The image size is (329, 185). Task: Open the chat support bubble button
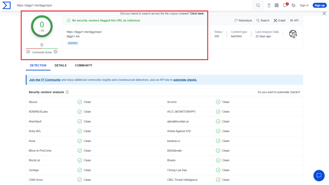coord(319,175)
